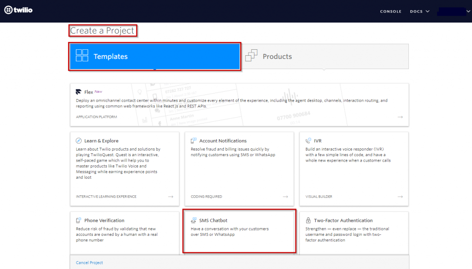This screenshot has width=472, height=269.
Task: Click the Two-Factor Authentication lock icon
Action: click(308, 220)
